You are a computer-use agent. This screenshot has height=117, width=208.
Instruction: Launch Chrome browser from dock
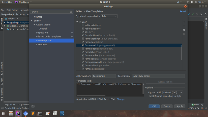(25, 113)
